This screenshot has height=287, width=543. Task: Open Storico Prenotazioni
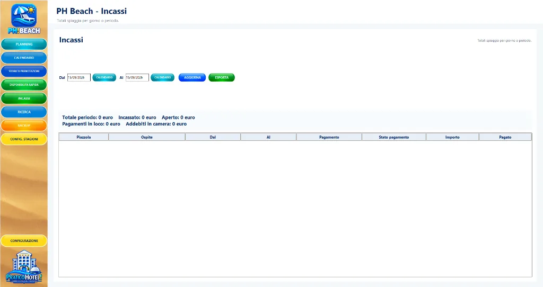(24, 71)
